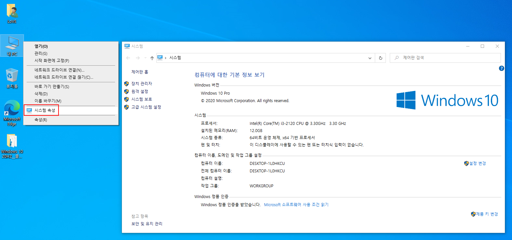This screenshot has width=512, height=240.
Task: Click the 2020 Microsoft Corporation copyright text
Action: pyautogui.click(x=245, y=101)
